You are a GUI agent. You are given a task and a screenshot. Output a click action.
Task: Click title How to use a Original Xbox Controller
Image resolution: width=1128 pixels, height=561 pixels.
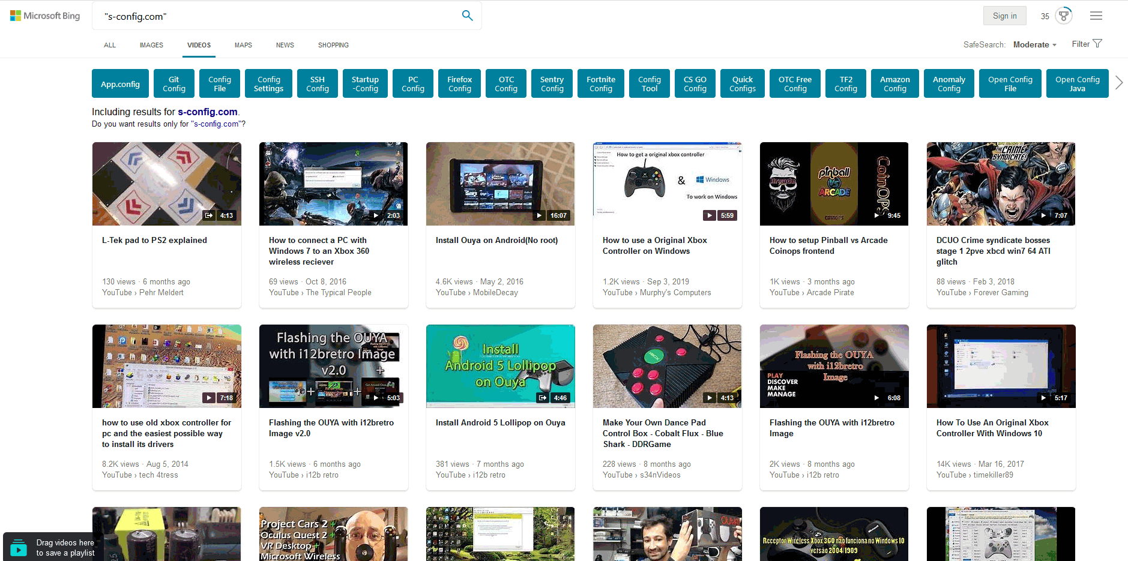point(655,245)
